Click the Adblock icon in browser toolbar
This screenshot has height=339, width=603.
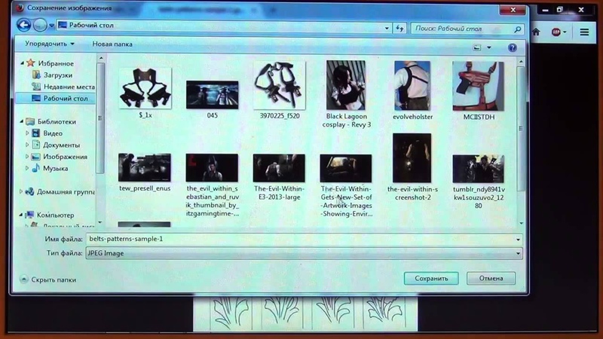(x=556, y=32)
